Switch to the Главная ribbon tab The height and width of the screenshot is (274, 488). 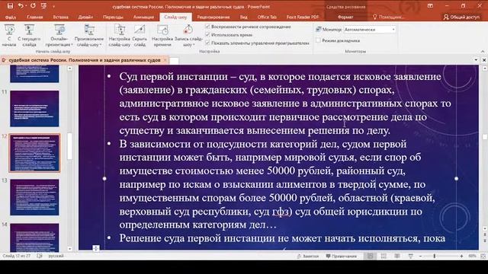(x=35, y=17)
